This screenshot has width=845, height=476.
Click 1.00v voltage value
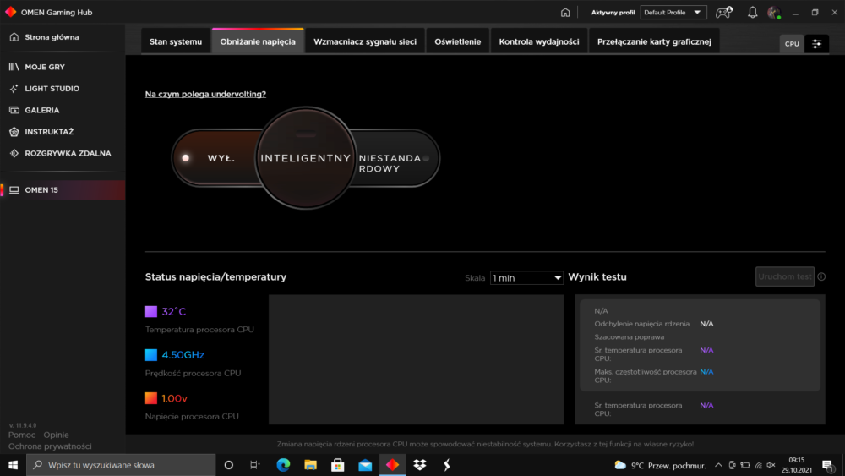coord(174,398)
